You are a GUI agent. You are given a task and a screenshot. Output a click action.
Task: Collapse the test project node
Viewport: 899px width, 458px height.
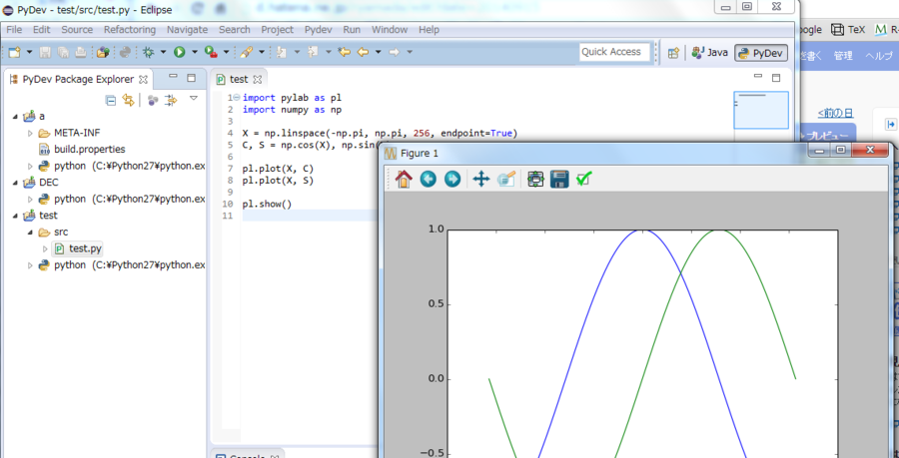15,216
